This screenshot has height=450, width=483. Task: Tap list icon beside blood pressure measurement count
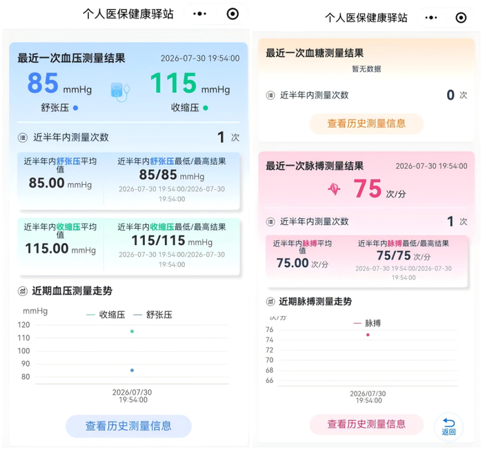(23, 137)
